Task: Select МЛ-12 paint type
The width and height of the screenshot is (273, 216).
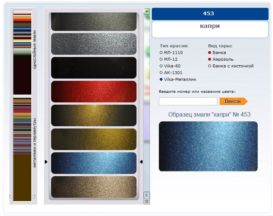Action: coord(168,59)
